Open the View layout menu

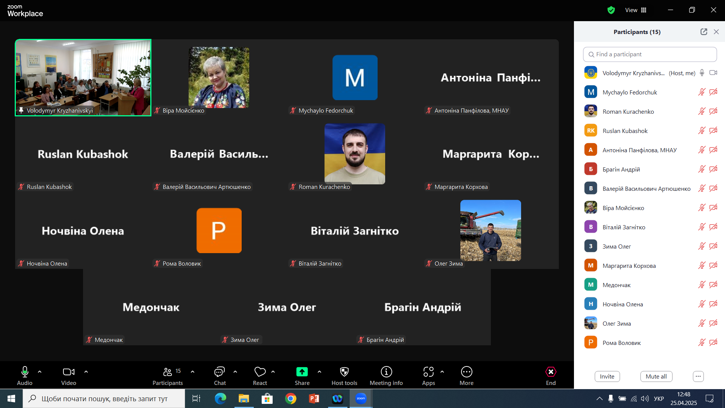(x=636, y=10)
